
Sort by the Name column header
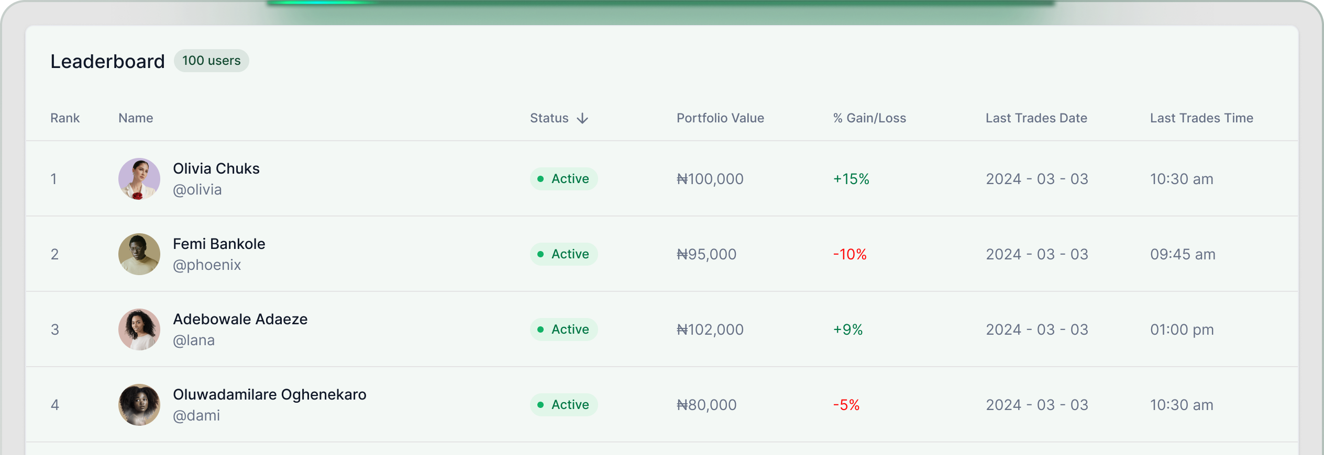136,118
